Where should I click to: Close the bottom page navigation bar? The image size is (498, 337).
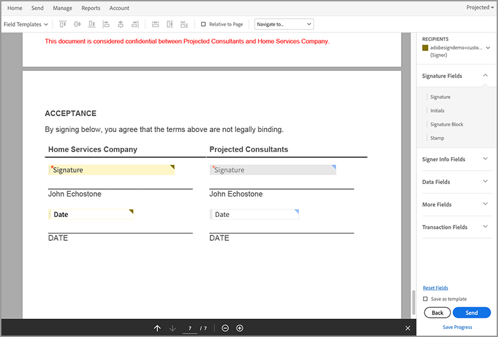pyautogui.click(x=408, y=328)
